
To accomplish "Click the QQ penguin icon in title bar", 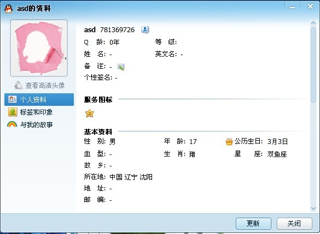I will tap(9, 9).
